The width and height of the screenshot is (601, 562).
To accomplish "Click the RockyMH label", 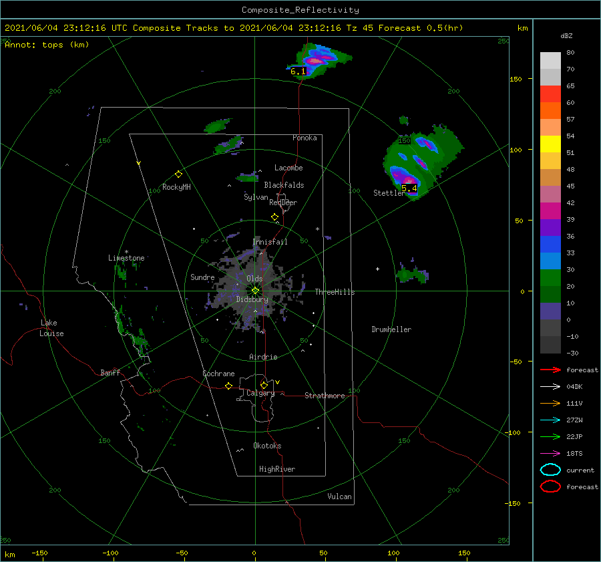I will [176, 187].
